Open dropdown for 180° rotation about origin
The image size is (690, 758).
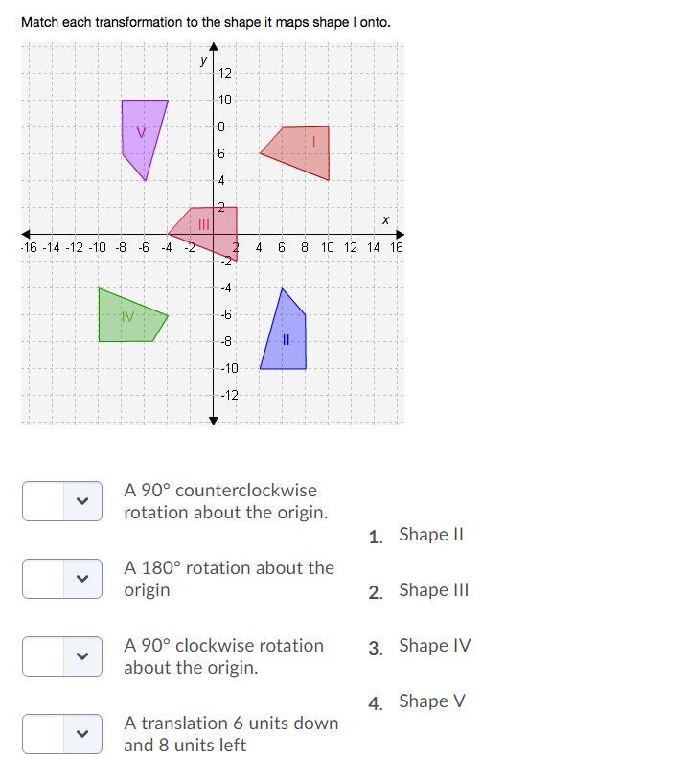(62, 579)
